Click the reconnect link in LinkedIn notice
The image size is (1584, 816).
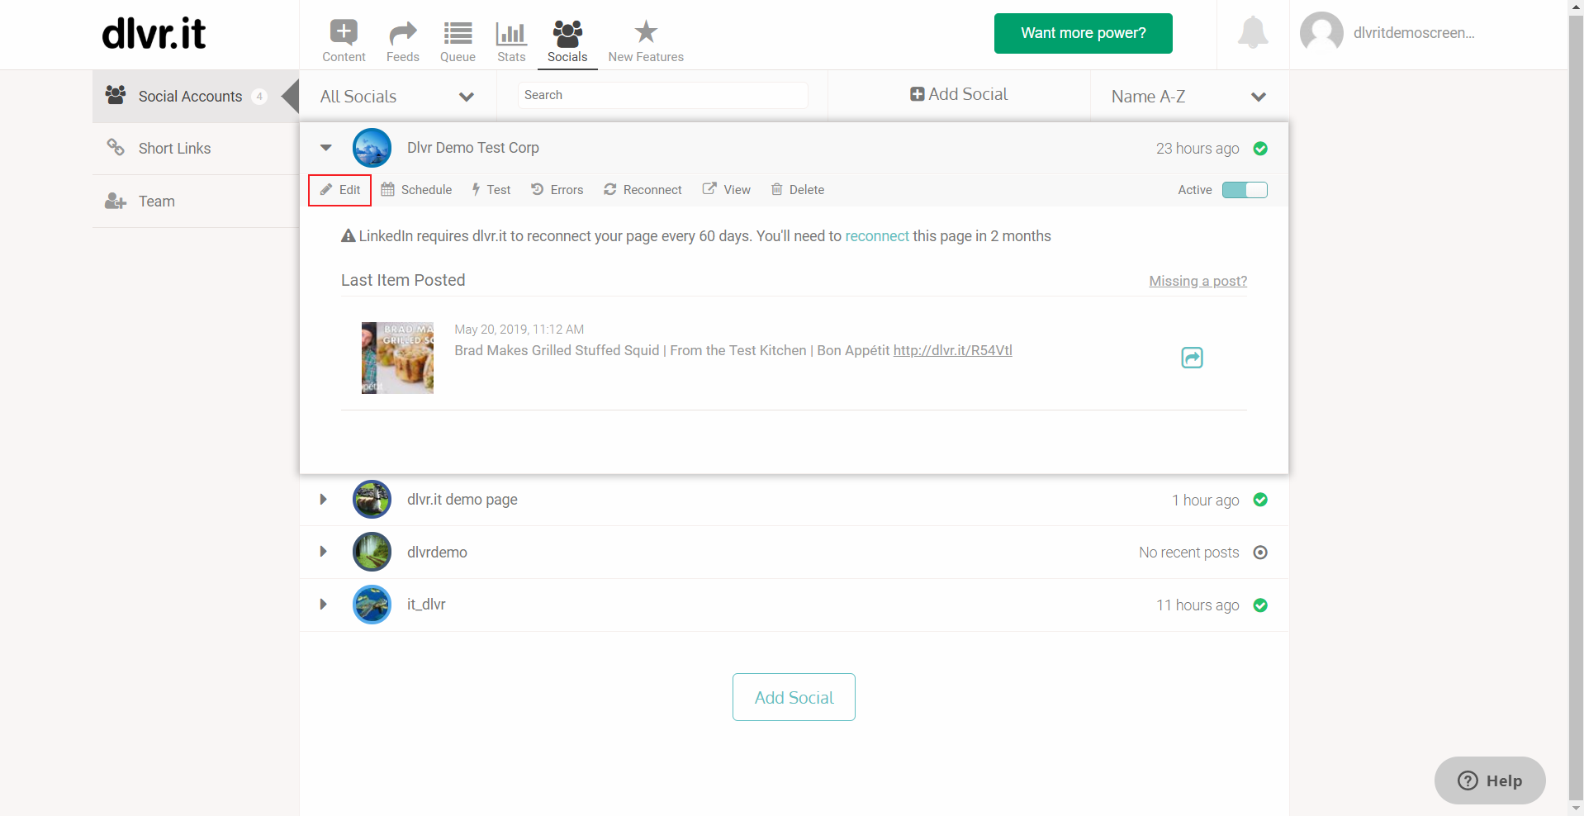[877, 236]
